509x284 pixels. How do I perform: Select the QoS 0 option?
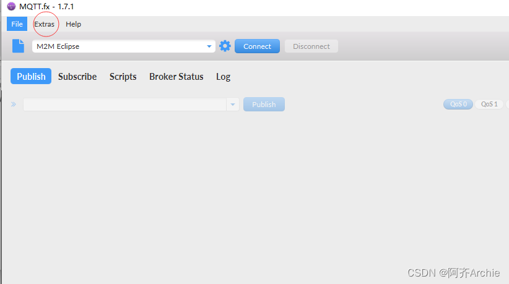(x=458, y=104)
